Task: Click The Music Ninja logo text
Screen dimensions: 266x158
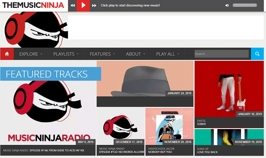Action: pos(33,6)
